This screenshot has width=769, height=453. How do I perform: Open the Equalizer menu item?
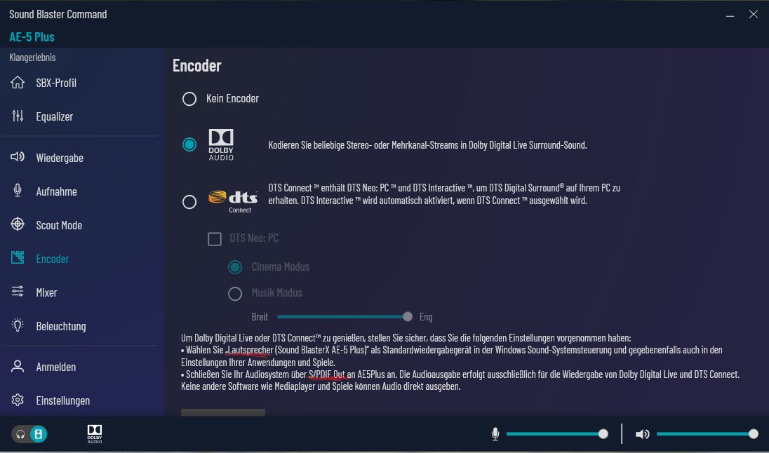(55, 116)
